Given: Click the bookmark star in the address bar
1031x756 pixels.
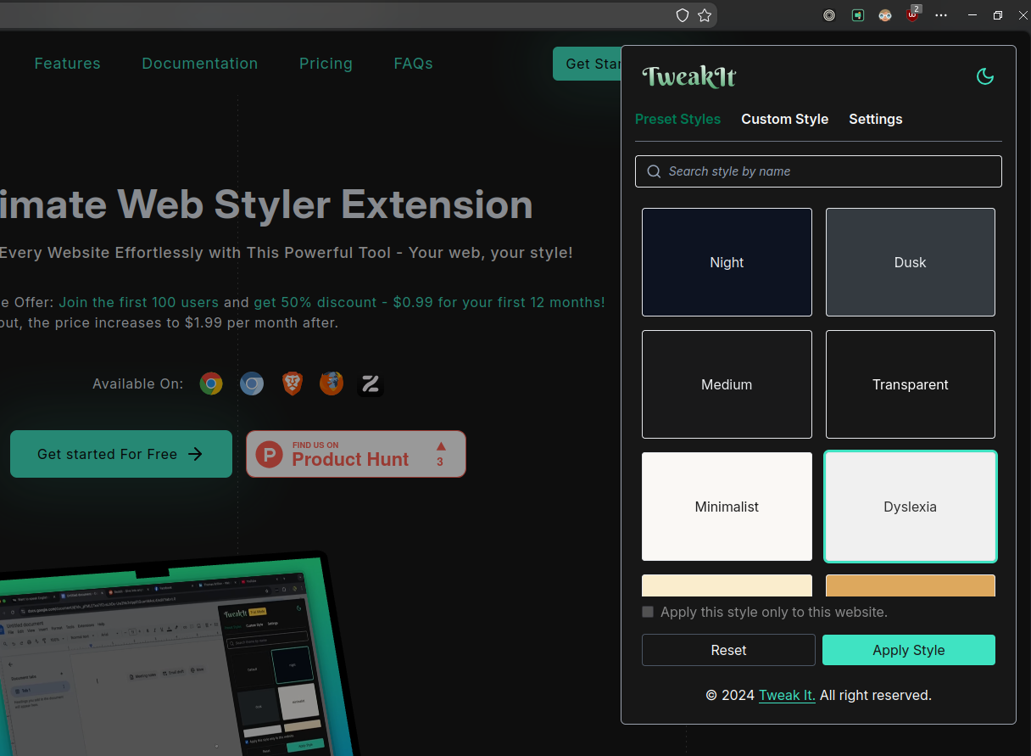Looking at the screenshot, I should pyautogui.click(x=705, y=15).
